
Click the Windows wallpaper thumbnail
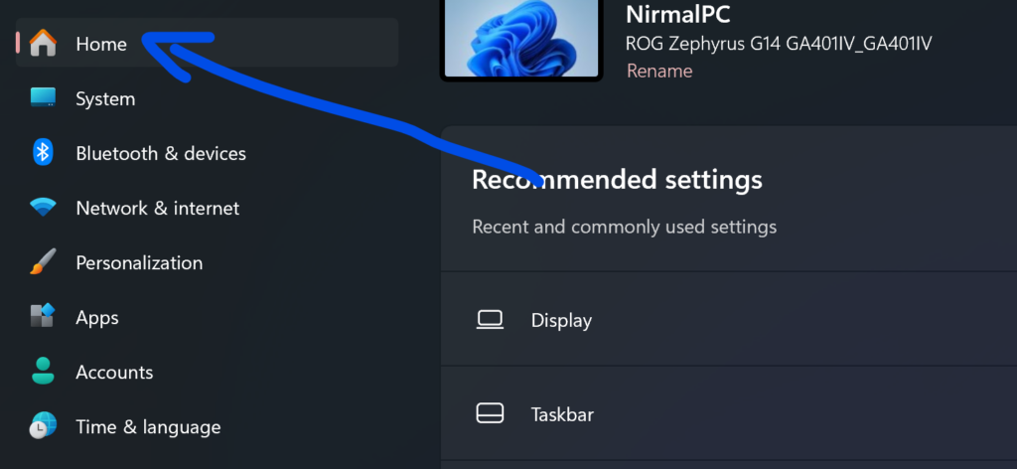click(521, 38)
